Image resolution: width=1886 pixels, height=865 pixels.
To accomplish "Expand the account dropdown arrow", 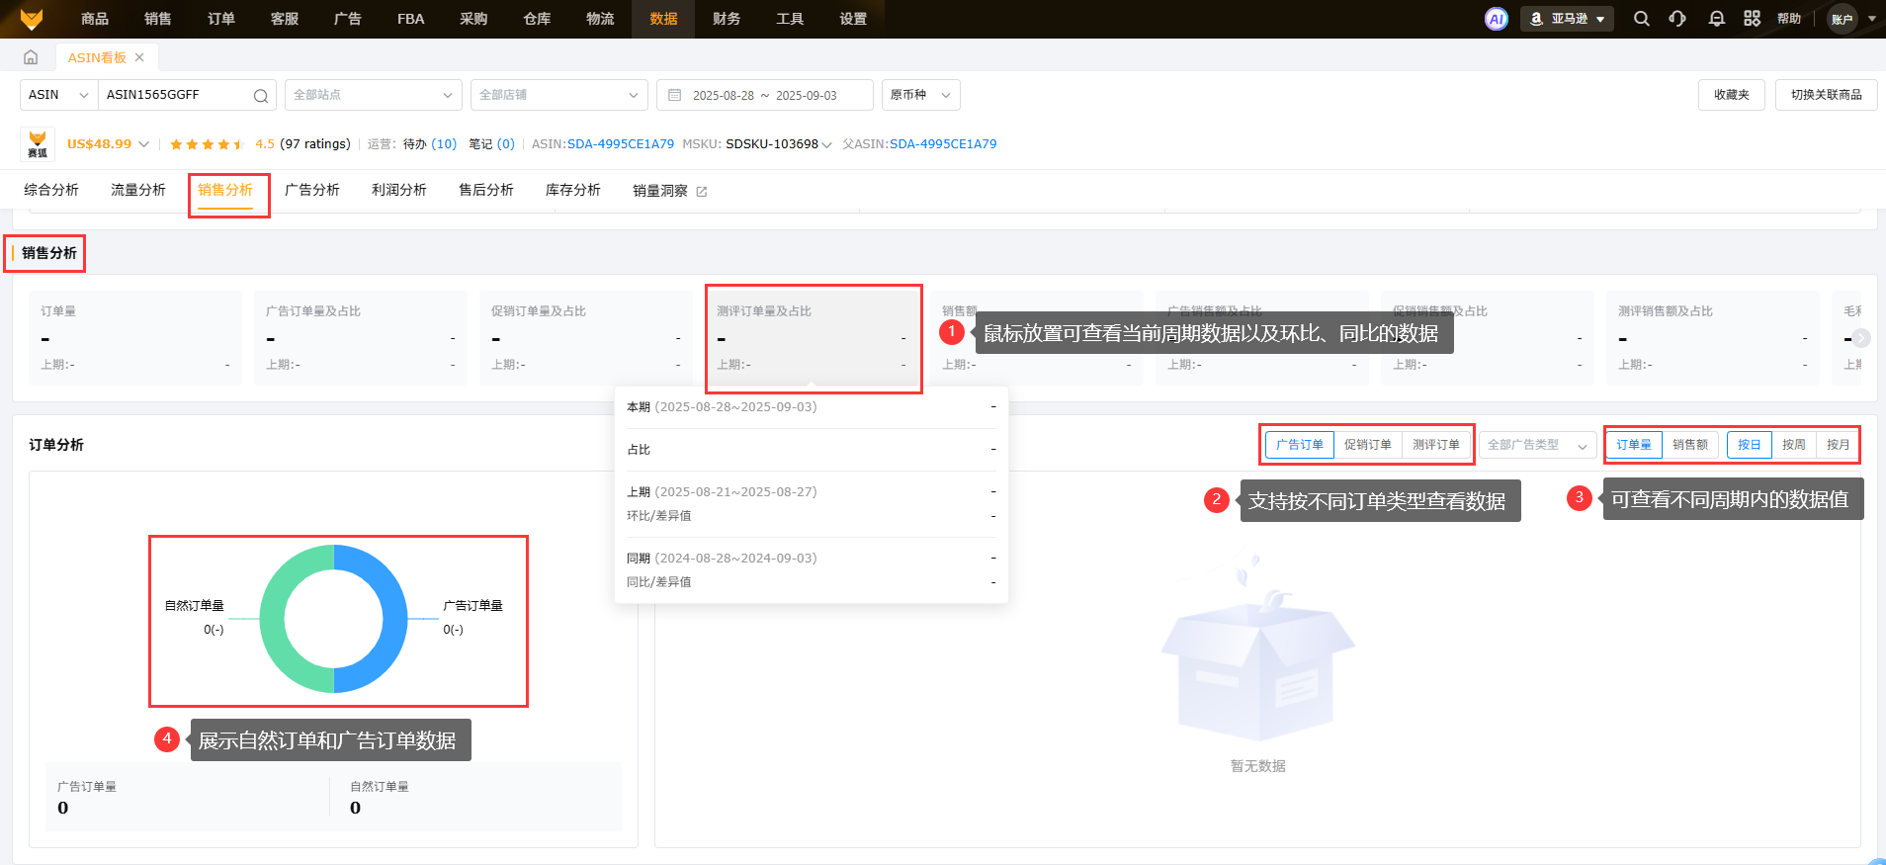I will click(1872, 19).
